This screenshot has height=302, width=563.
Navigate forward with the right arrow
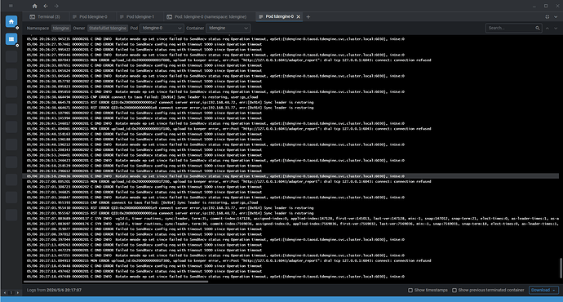click(x=56, y=6)
